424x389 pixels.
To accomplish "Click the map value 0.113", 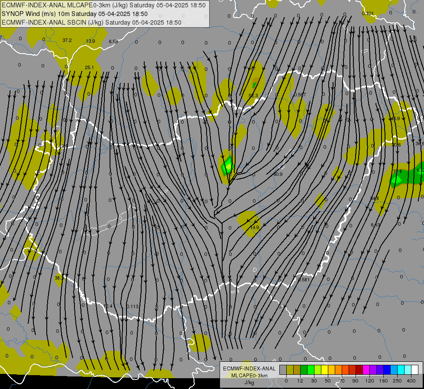I will point(133,306).
